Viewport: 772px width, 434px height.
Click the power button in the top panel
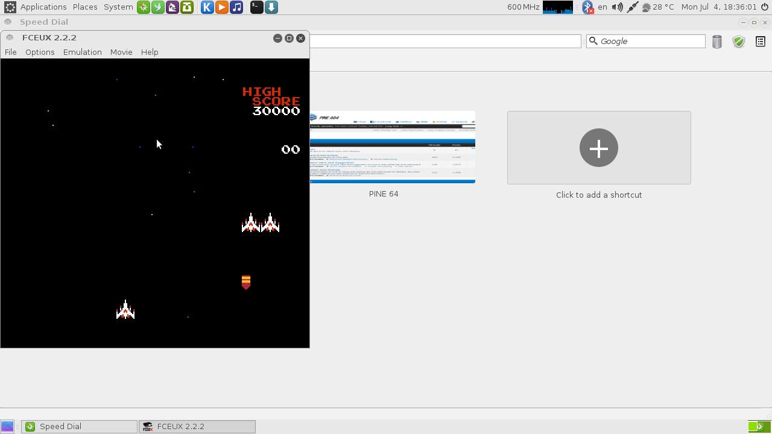pyautogui.click(x=765, y=7)
